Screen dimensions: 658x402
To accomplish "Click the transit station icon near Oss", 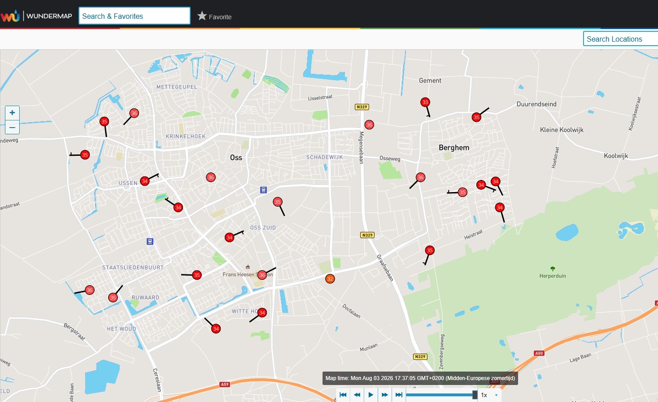I will click(263, 190).
